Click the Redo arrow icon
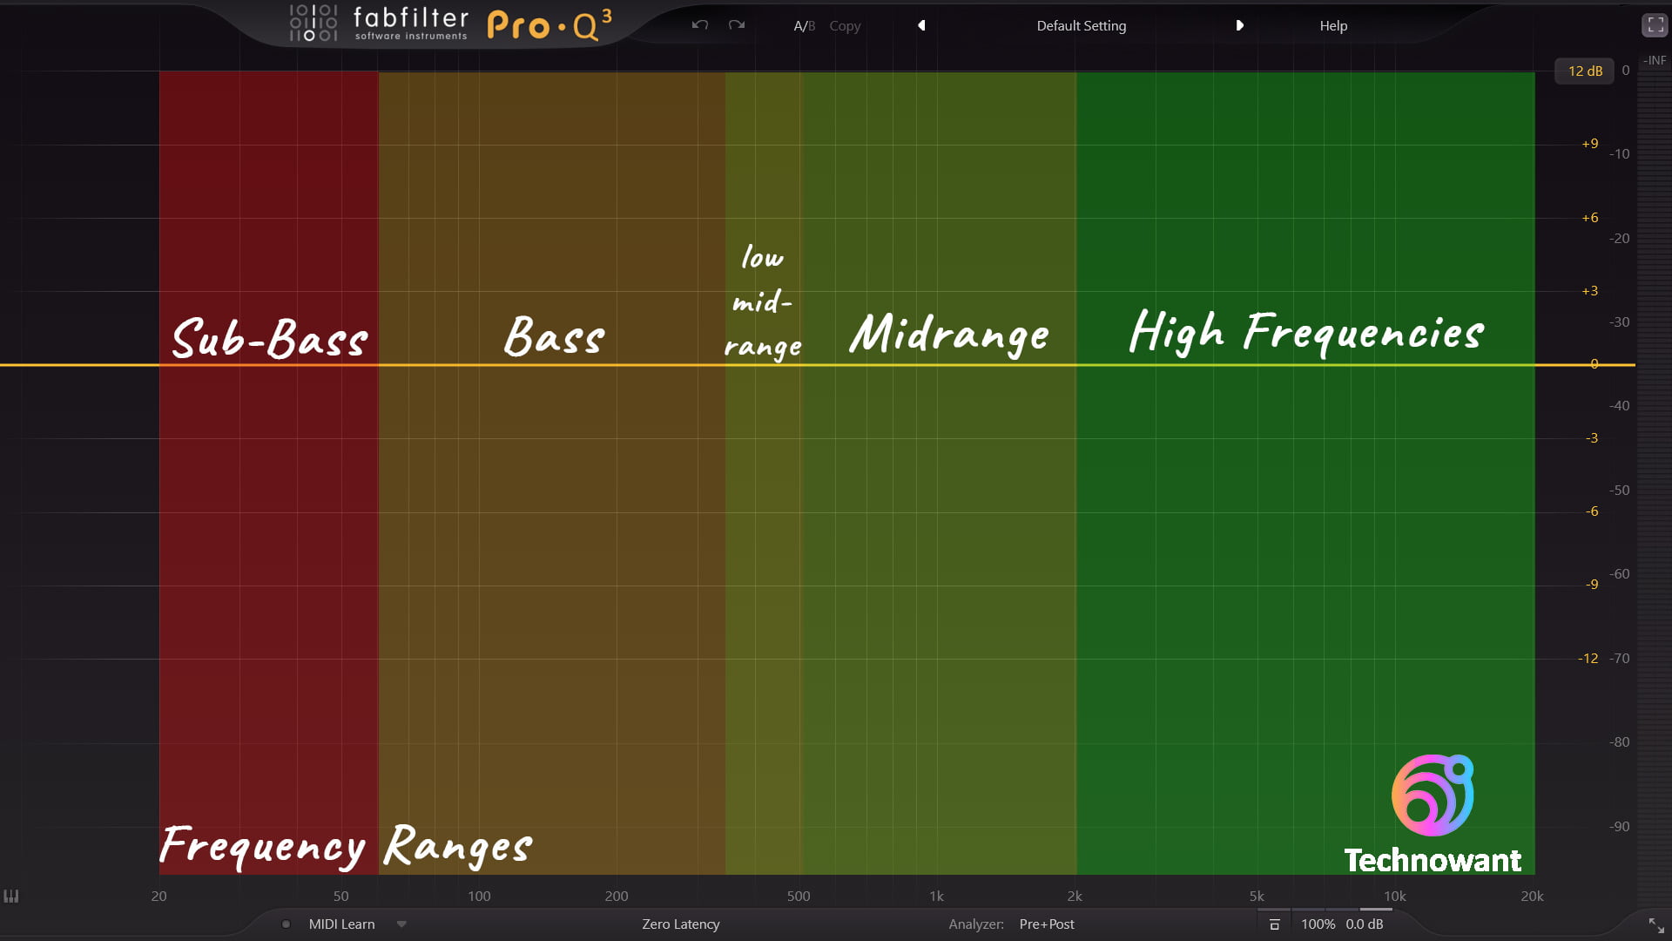Screen dimensions: 1672x941 point(737,25)
